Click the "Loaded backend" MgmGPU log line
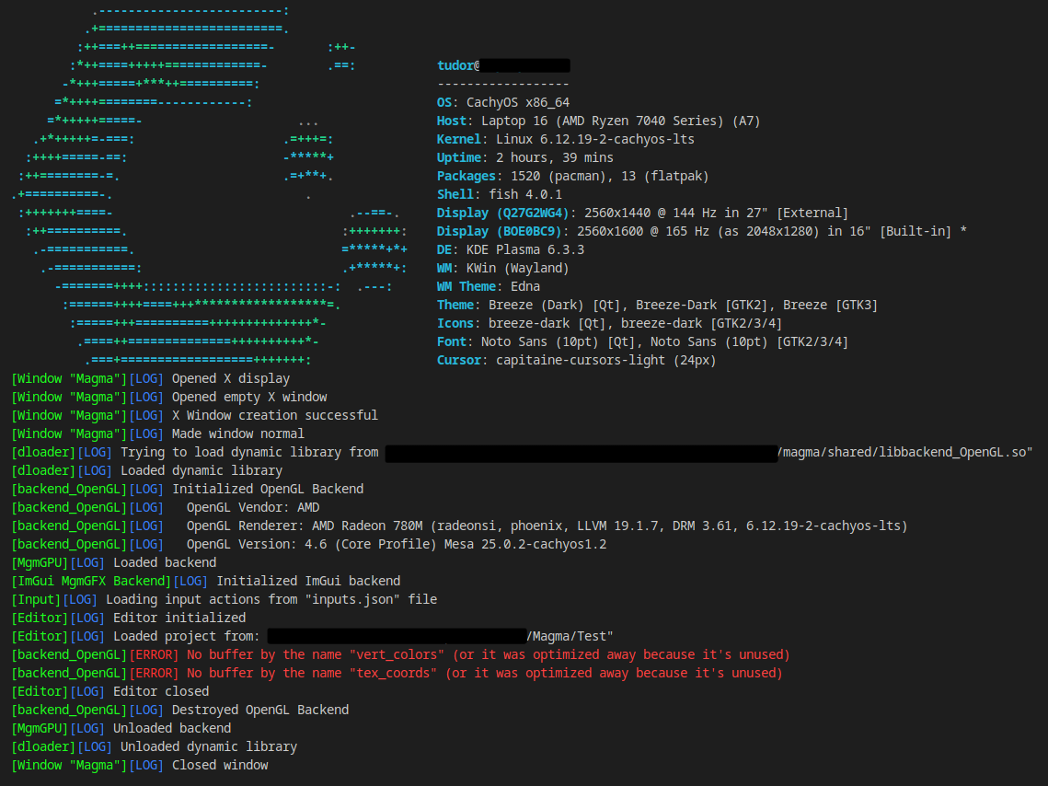Image resolution: width=1048 pixels, height=786 pixels. (114, 562)
